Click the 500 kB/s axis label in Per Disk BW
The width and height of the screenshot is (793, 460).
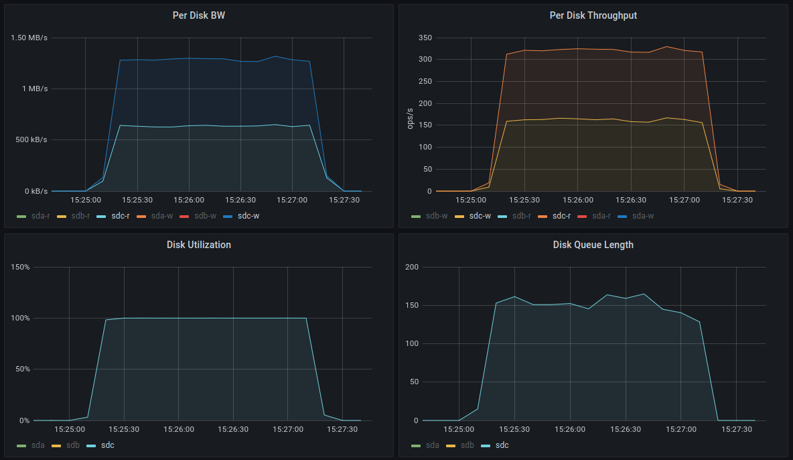pyautogui.click(x=31, y=140)
